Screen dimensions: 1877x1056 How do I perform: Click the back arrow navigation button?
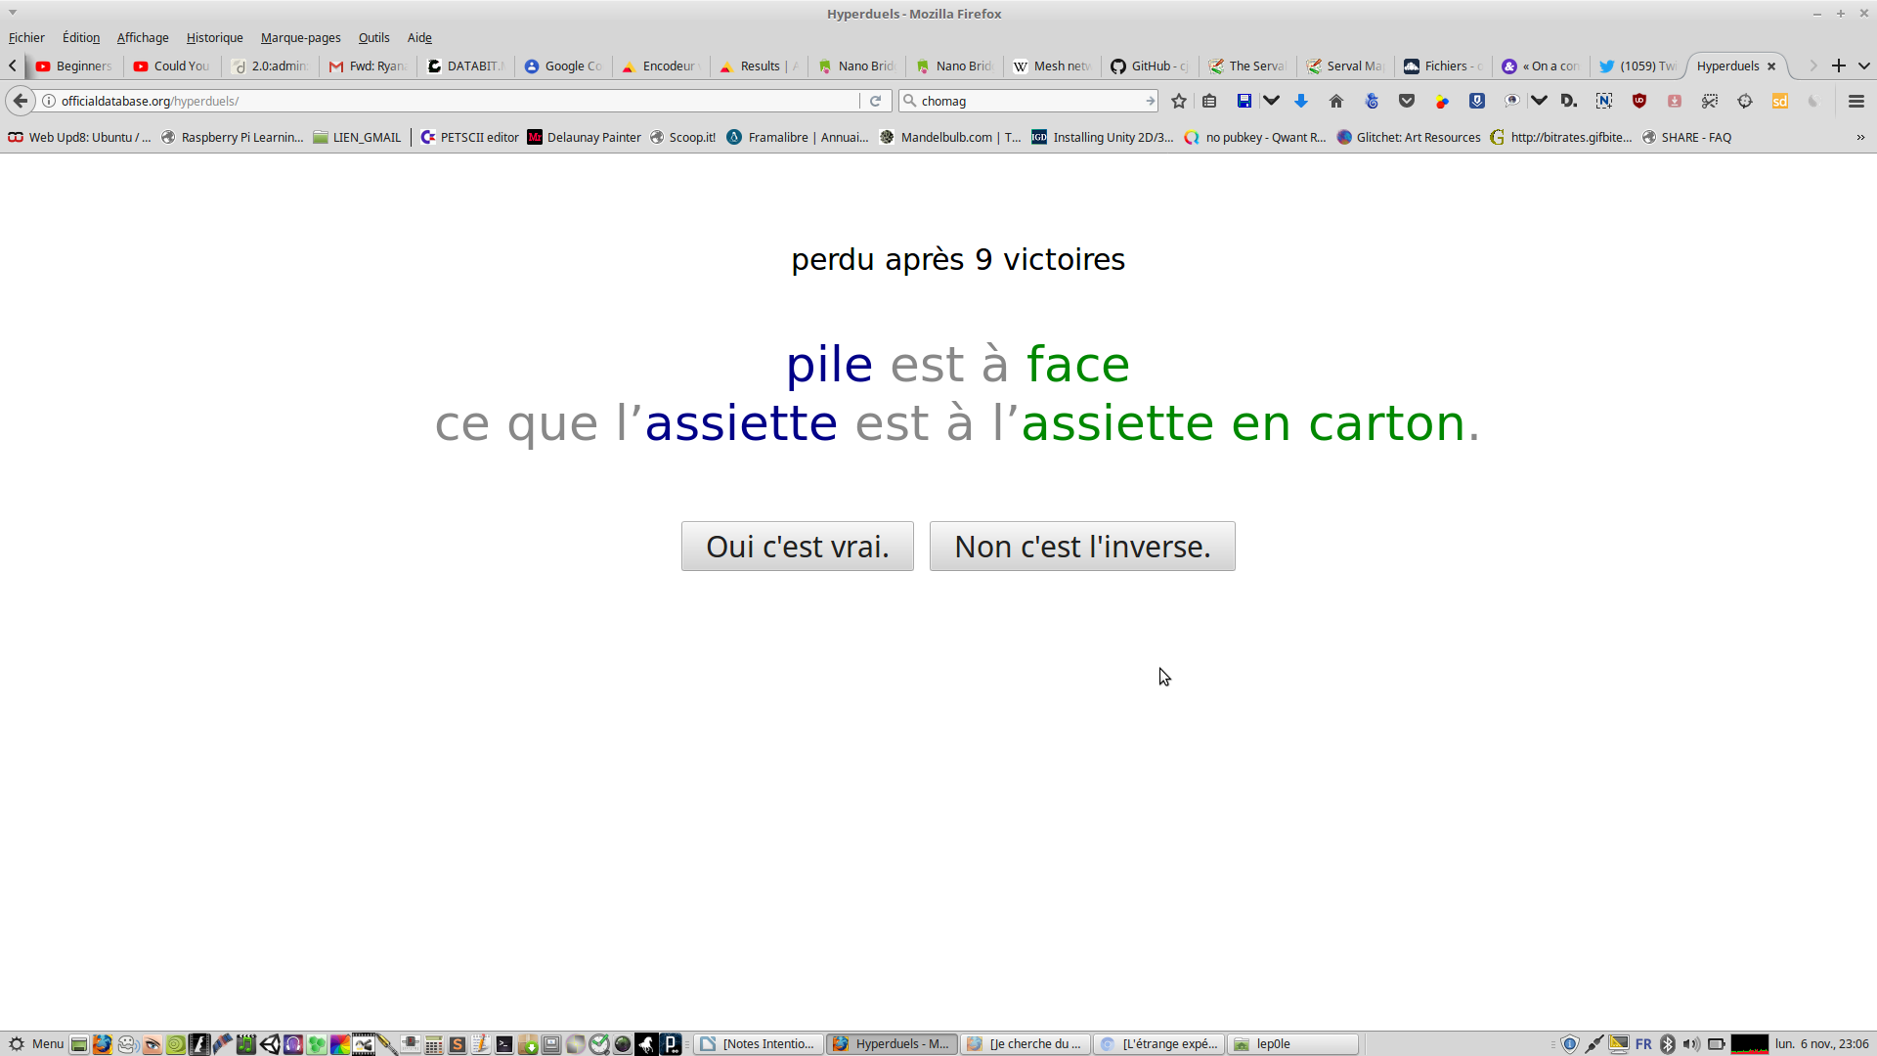[x=21, y=101]
